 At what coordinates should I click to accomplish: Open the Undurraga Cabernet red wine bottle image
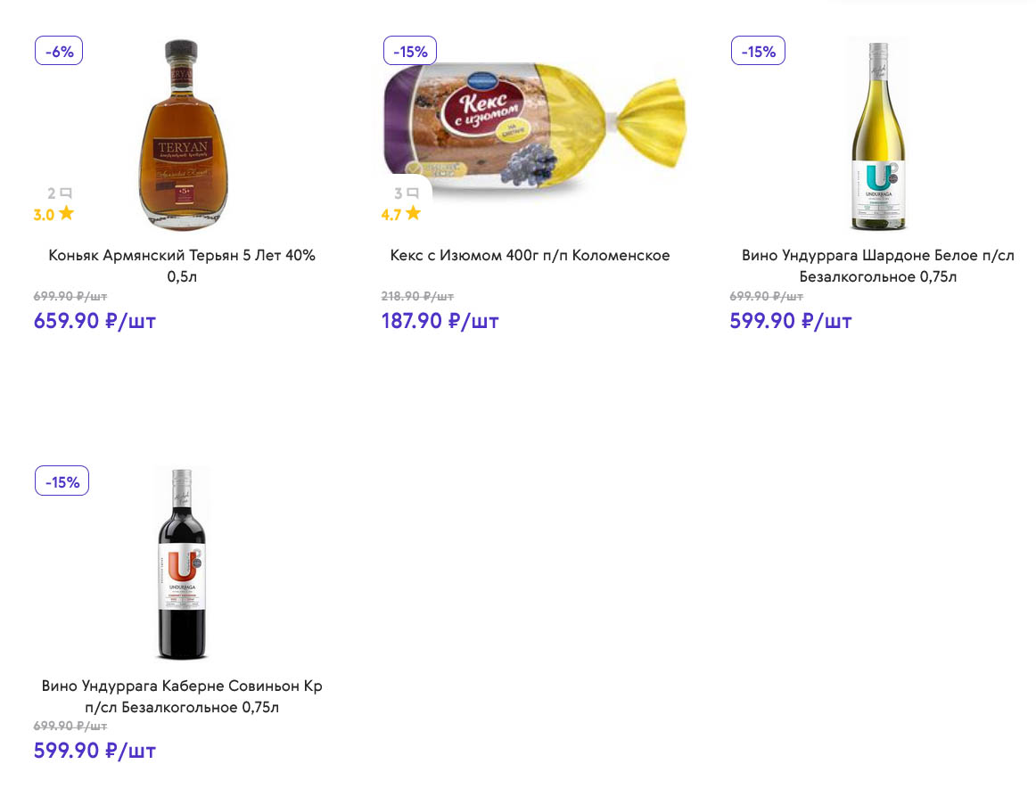(x=181, y=562)
